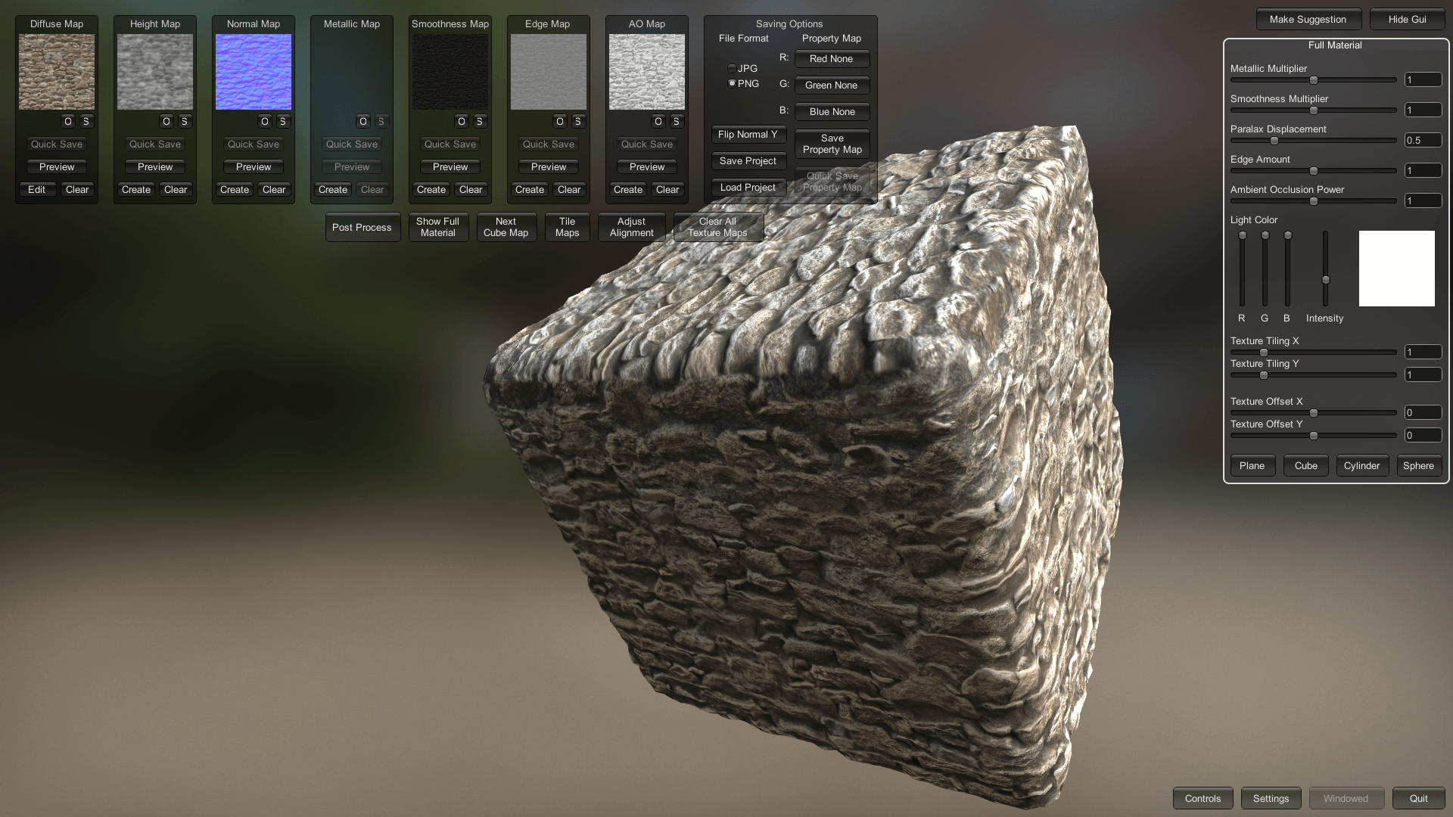This screenshot has height=817, width=1453.
Task: Toggle Flip Normal Y option
Action: tap(746, 134)
